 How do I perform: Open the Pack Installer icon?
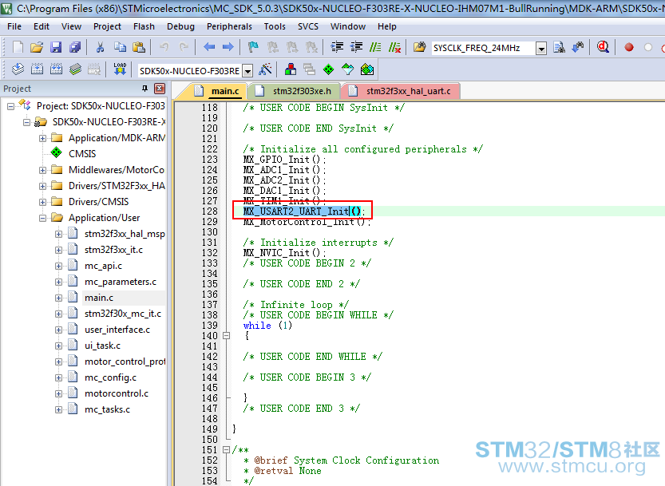coord(367,69)
